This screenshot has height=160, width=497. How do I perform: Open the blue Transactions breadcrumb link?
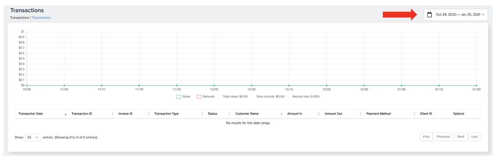[41, 18]
